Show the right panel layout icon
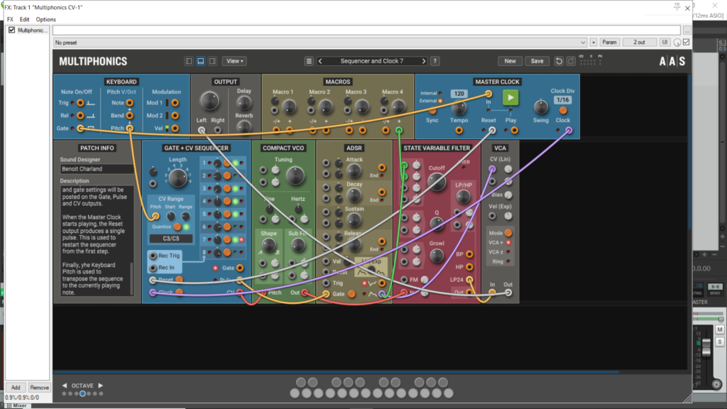Image resolution: width=727 pixels, height=409 pixels. (x=212, y=61)
